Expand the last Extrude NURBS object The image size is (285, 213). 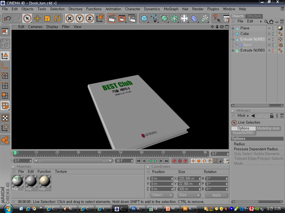click(x=233, y=51)
